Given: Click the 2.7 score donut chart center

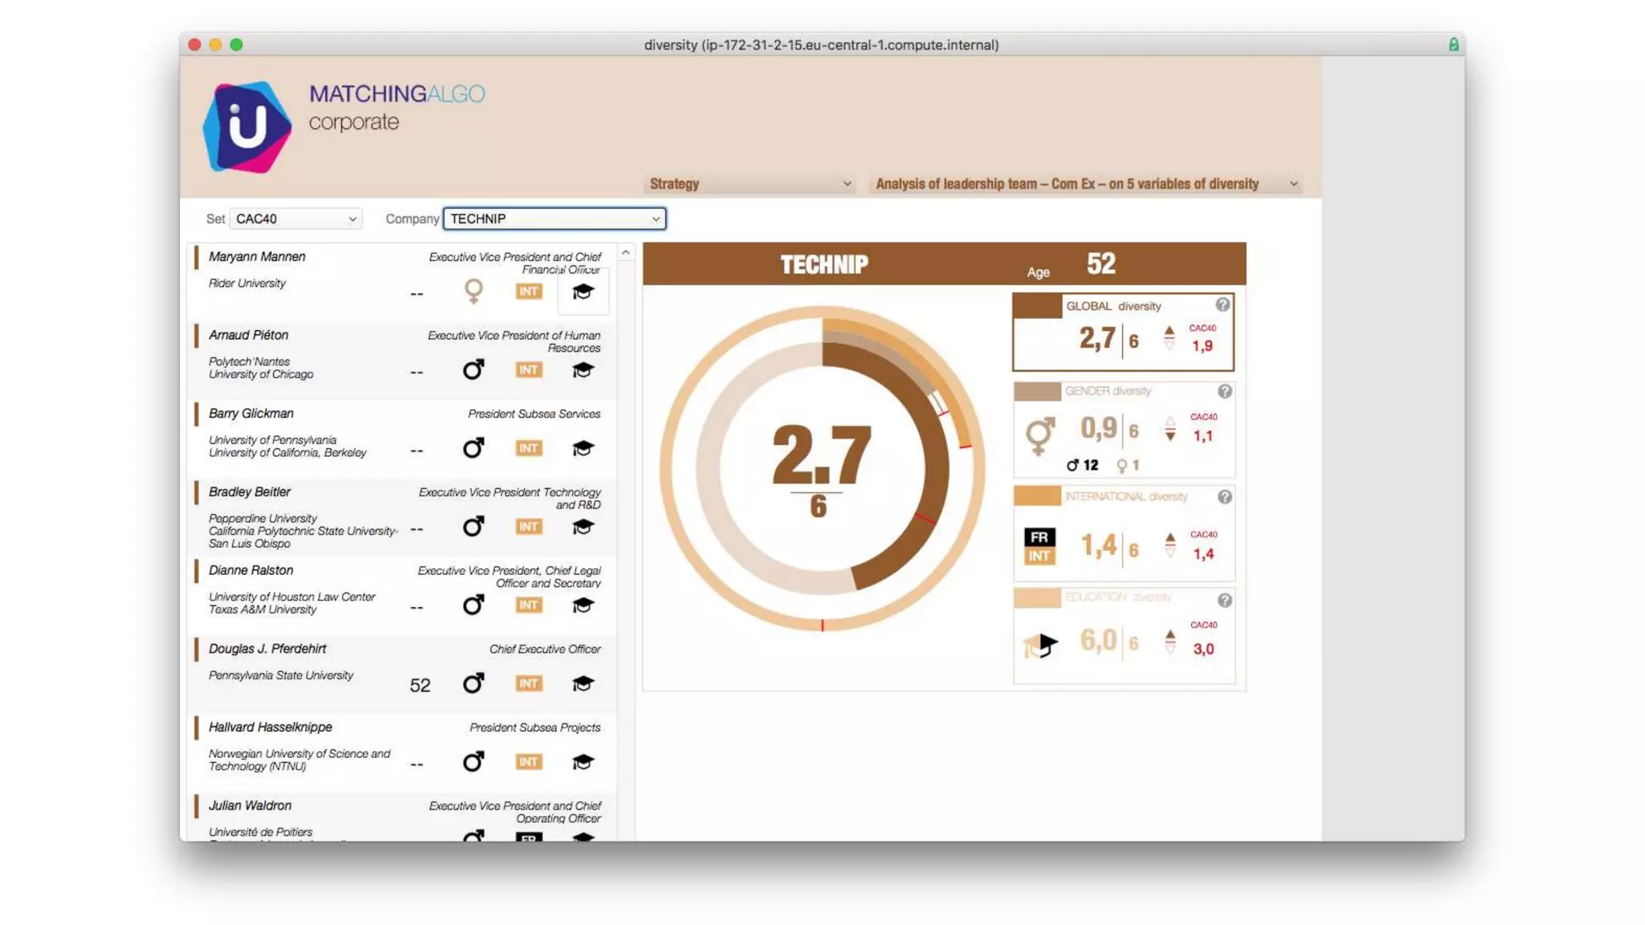Looking at the screenshot, I should pos(821,468).
